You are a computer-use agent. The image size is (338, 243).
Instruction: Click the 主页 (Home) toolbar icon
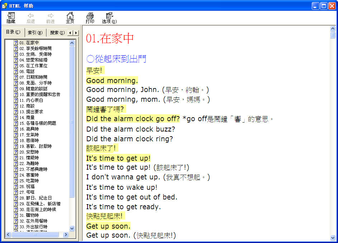(70, 18)
